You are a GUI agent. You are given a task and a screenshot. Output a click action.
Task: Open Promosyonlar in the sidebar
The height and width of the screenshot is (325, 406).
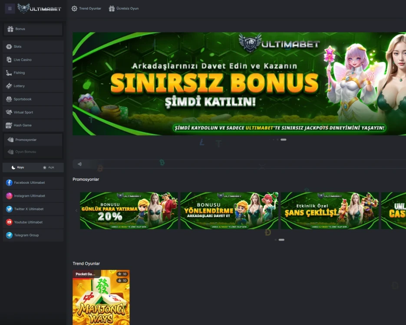pos(33,140)
